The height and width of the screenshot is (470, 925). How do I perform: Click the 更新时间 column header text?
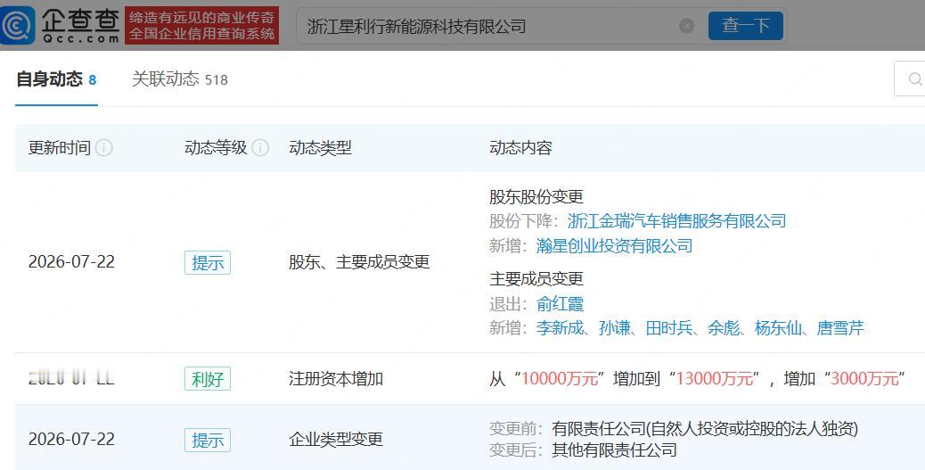point(60,148)
